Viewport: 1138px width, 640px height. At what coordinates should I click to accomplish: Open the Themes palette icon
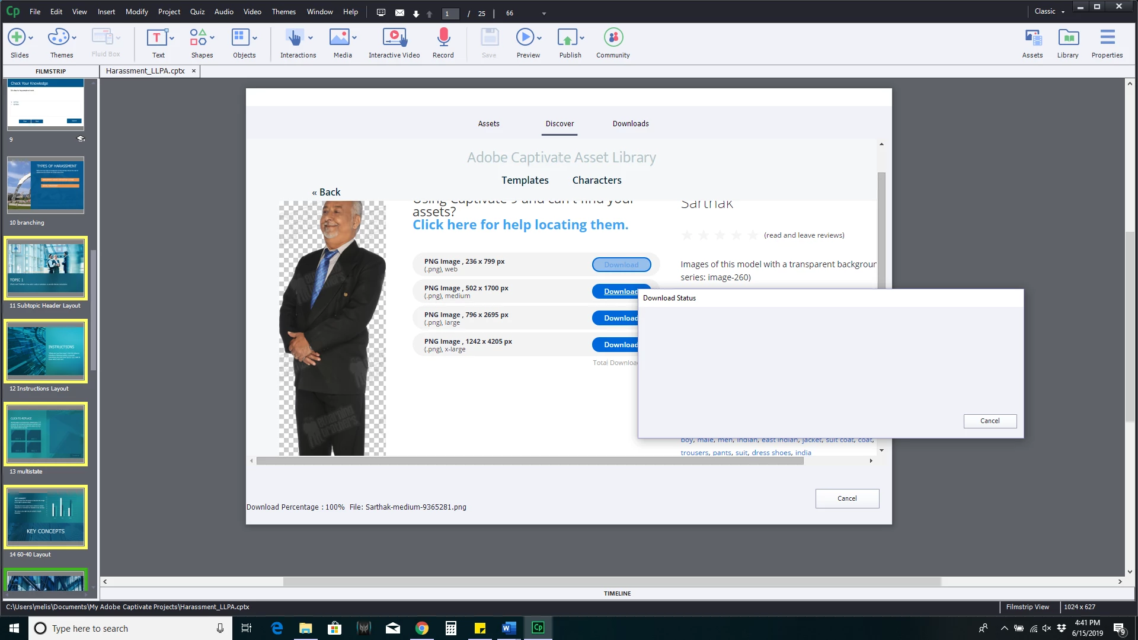pos(58,37)
